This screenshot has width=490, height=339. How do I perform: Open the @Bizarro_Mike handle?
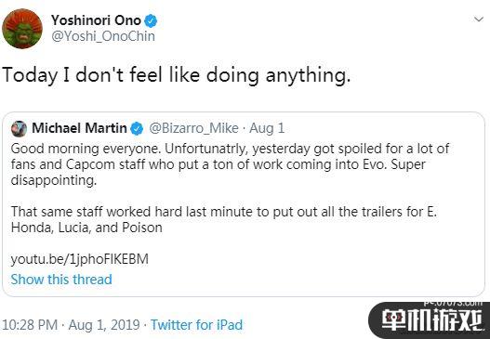(x=193, y=128)
